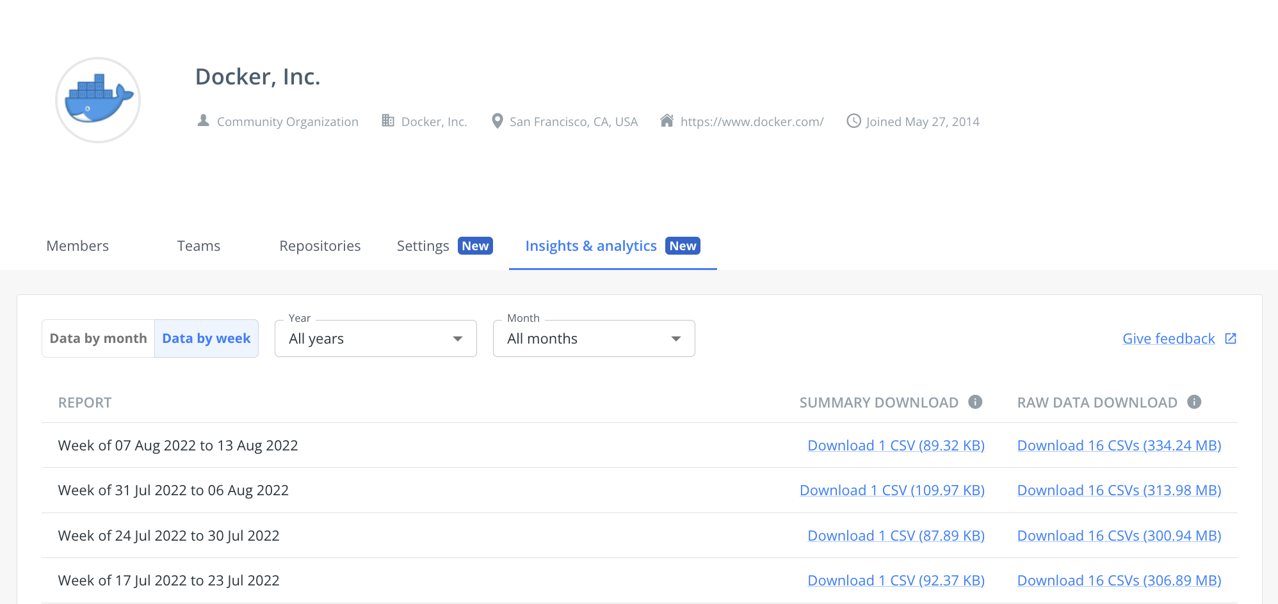Click the clock icon beside Joined May 27, 2014

853,121
